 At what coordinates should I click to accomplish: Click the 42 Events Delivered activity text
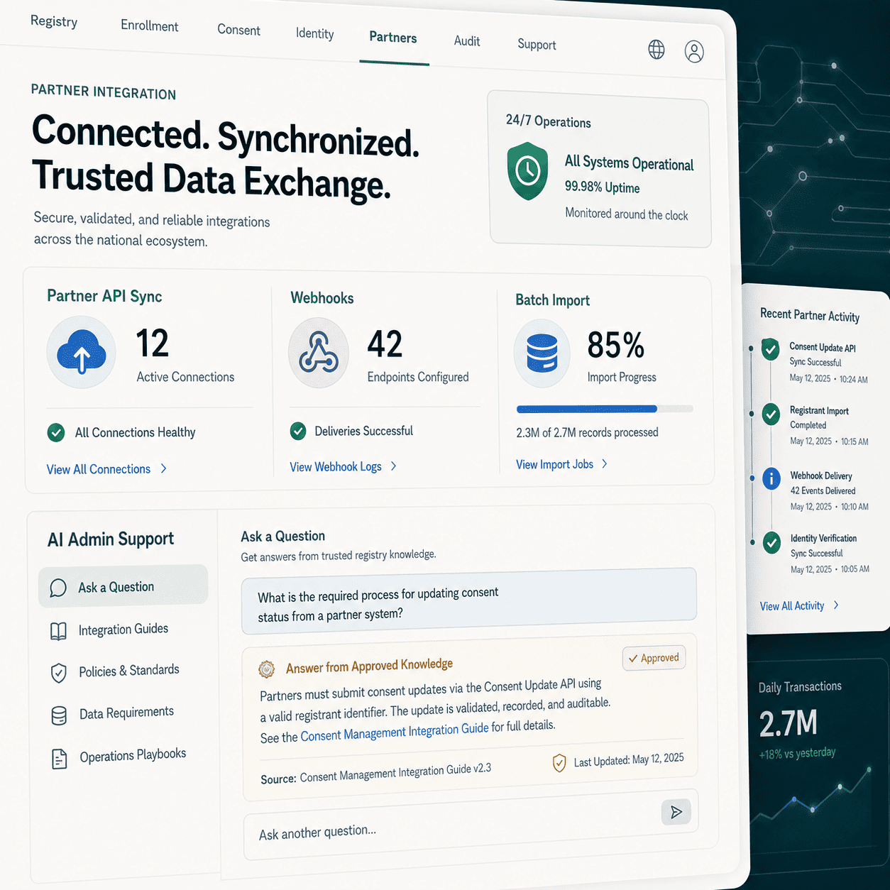coord(823,490)
